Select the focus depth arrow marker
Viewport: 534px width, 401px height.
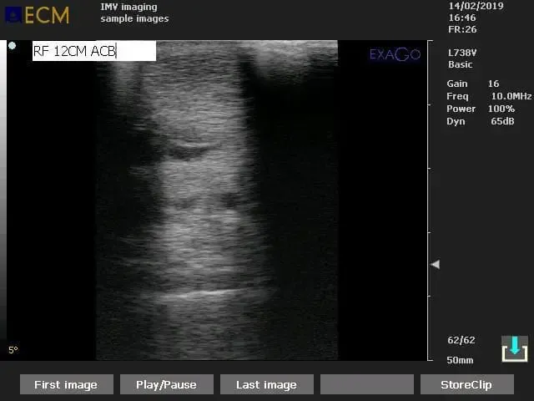[436, 264]
